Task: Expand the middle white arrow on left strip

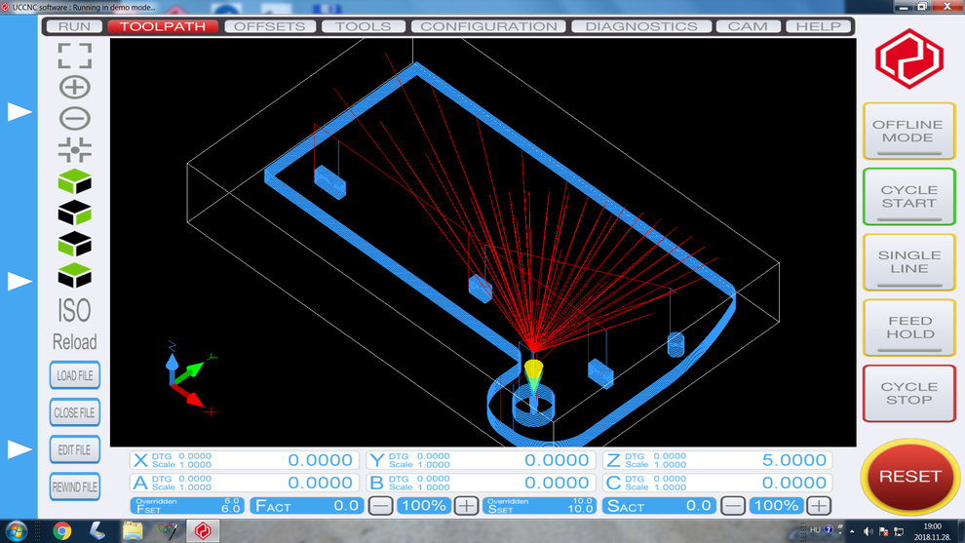Action: (19, 281)
